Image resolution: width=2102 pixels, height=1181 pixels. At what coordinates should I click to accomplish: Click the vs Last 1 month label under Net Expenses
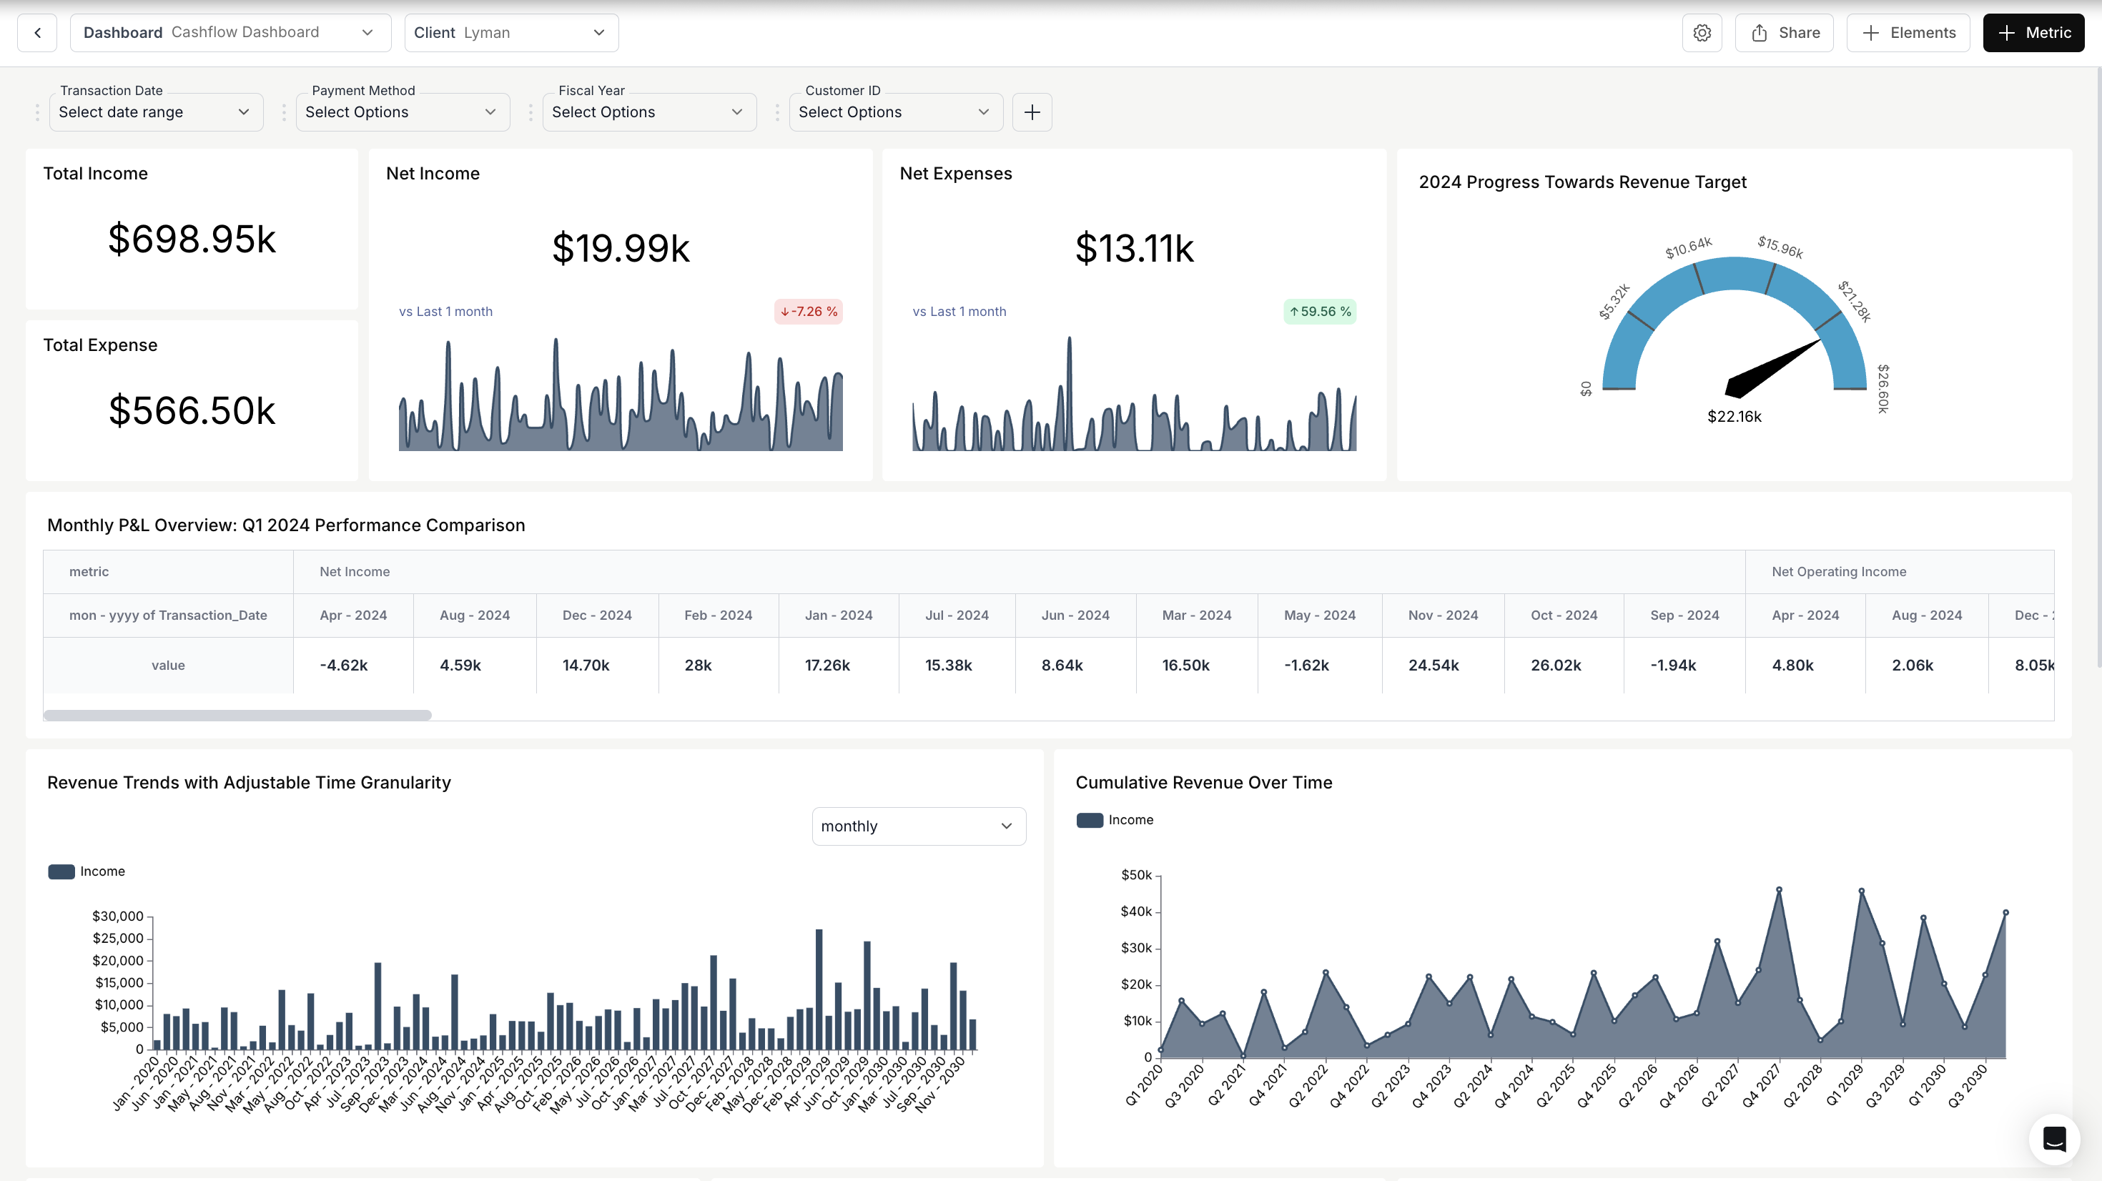point(959,312)
